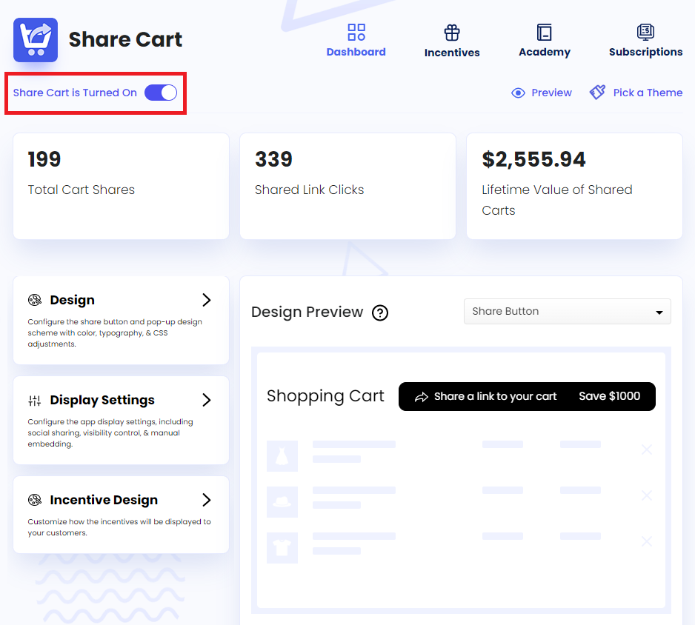Expand the Display Settings chevron
Screen dimensions: 695x625
pos(207,399)
